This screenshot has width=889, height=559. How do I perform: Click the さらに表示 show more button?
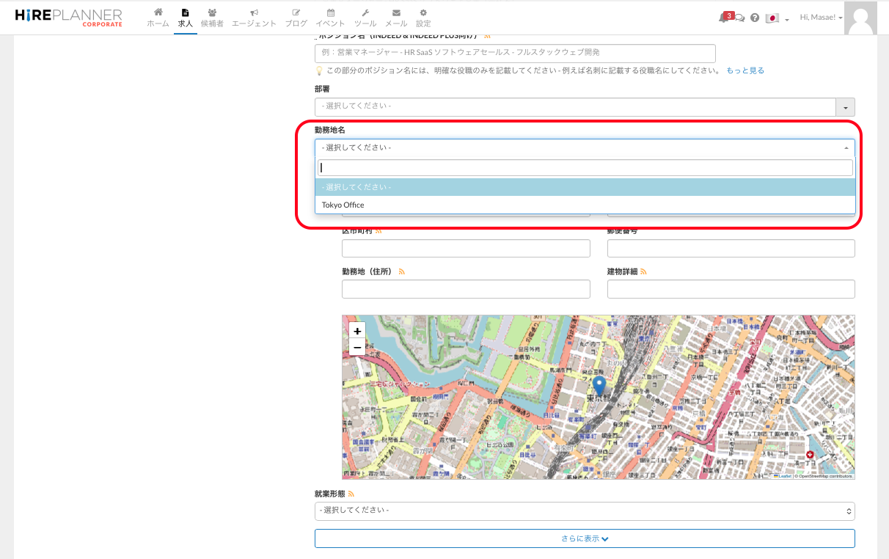click(x=585, y=538)
